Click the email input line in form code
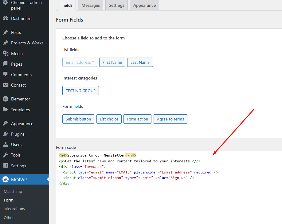The width and height of the screenshot is (282, 224). [x=140, y=172]
